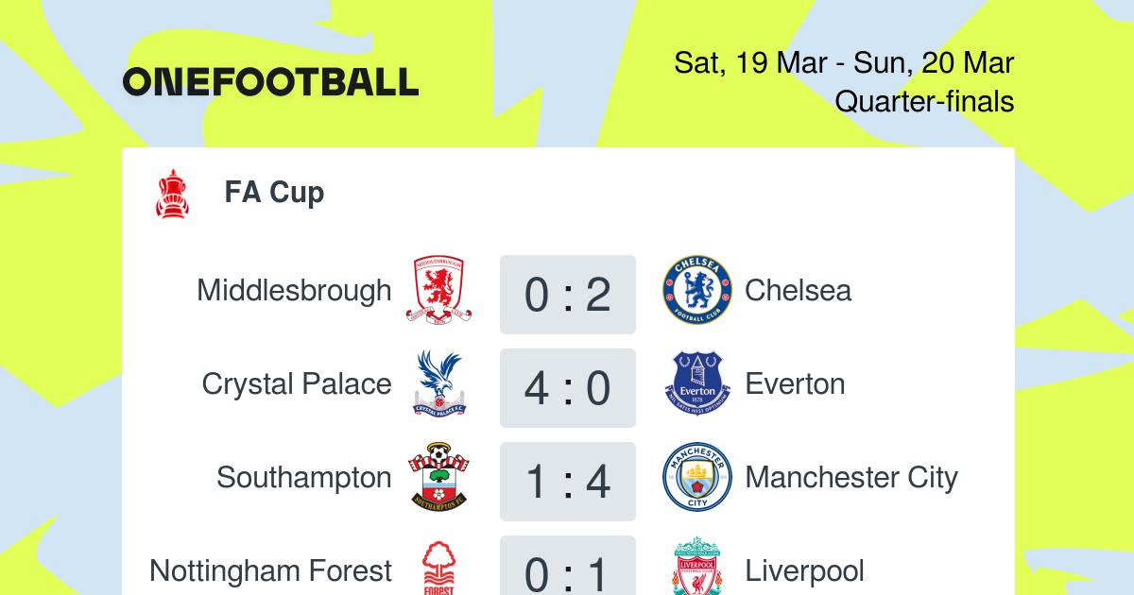Click the Sat, 19 Mar - Sun, 20 Mar date text
This screenshot has width=1134, height=595.
click(844, 63)
